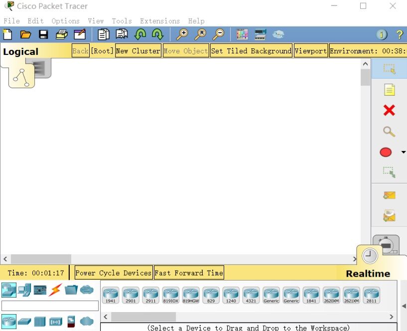Print the workspace using printer icon
Viewport: 407px width, 331px height.
click(x=61, y=34)
